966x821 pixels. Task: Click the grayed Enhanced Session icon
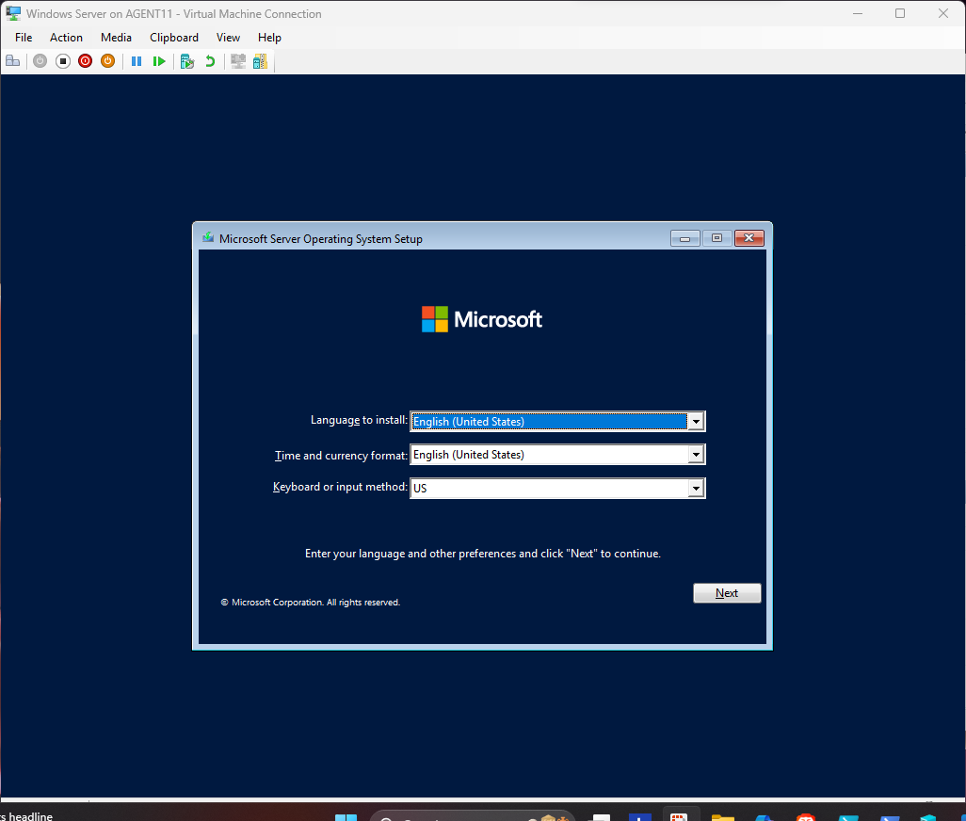[x=237, y=61]
